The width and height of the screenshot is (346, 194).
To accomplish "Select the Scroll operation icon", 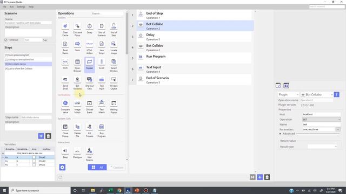I will pyautogui.click(x=102, y=64).
